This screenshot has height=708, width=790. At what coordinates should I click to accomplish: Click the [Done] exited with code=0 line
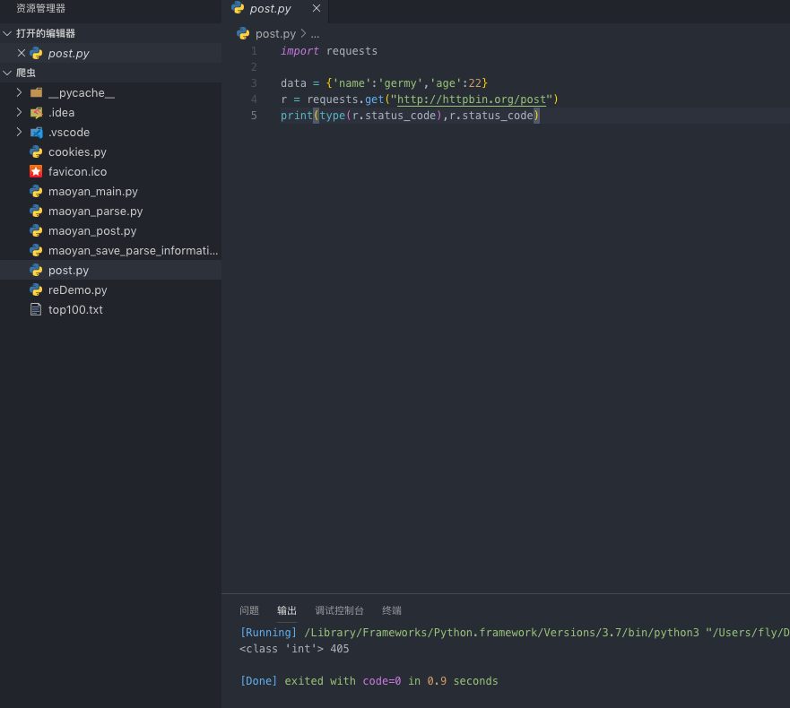pos(369,681)
